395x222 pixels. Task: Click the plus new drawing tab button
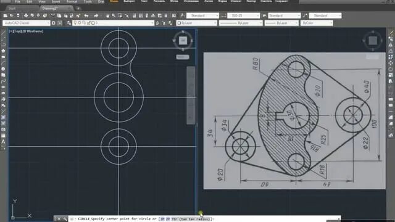[x=78, y=8]
